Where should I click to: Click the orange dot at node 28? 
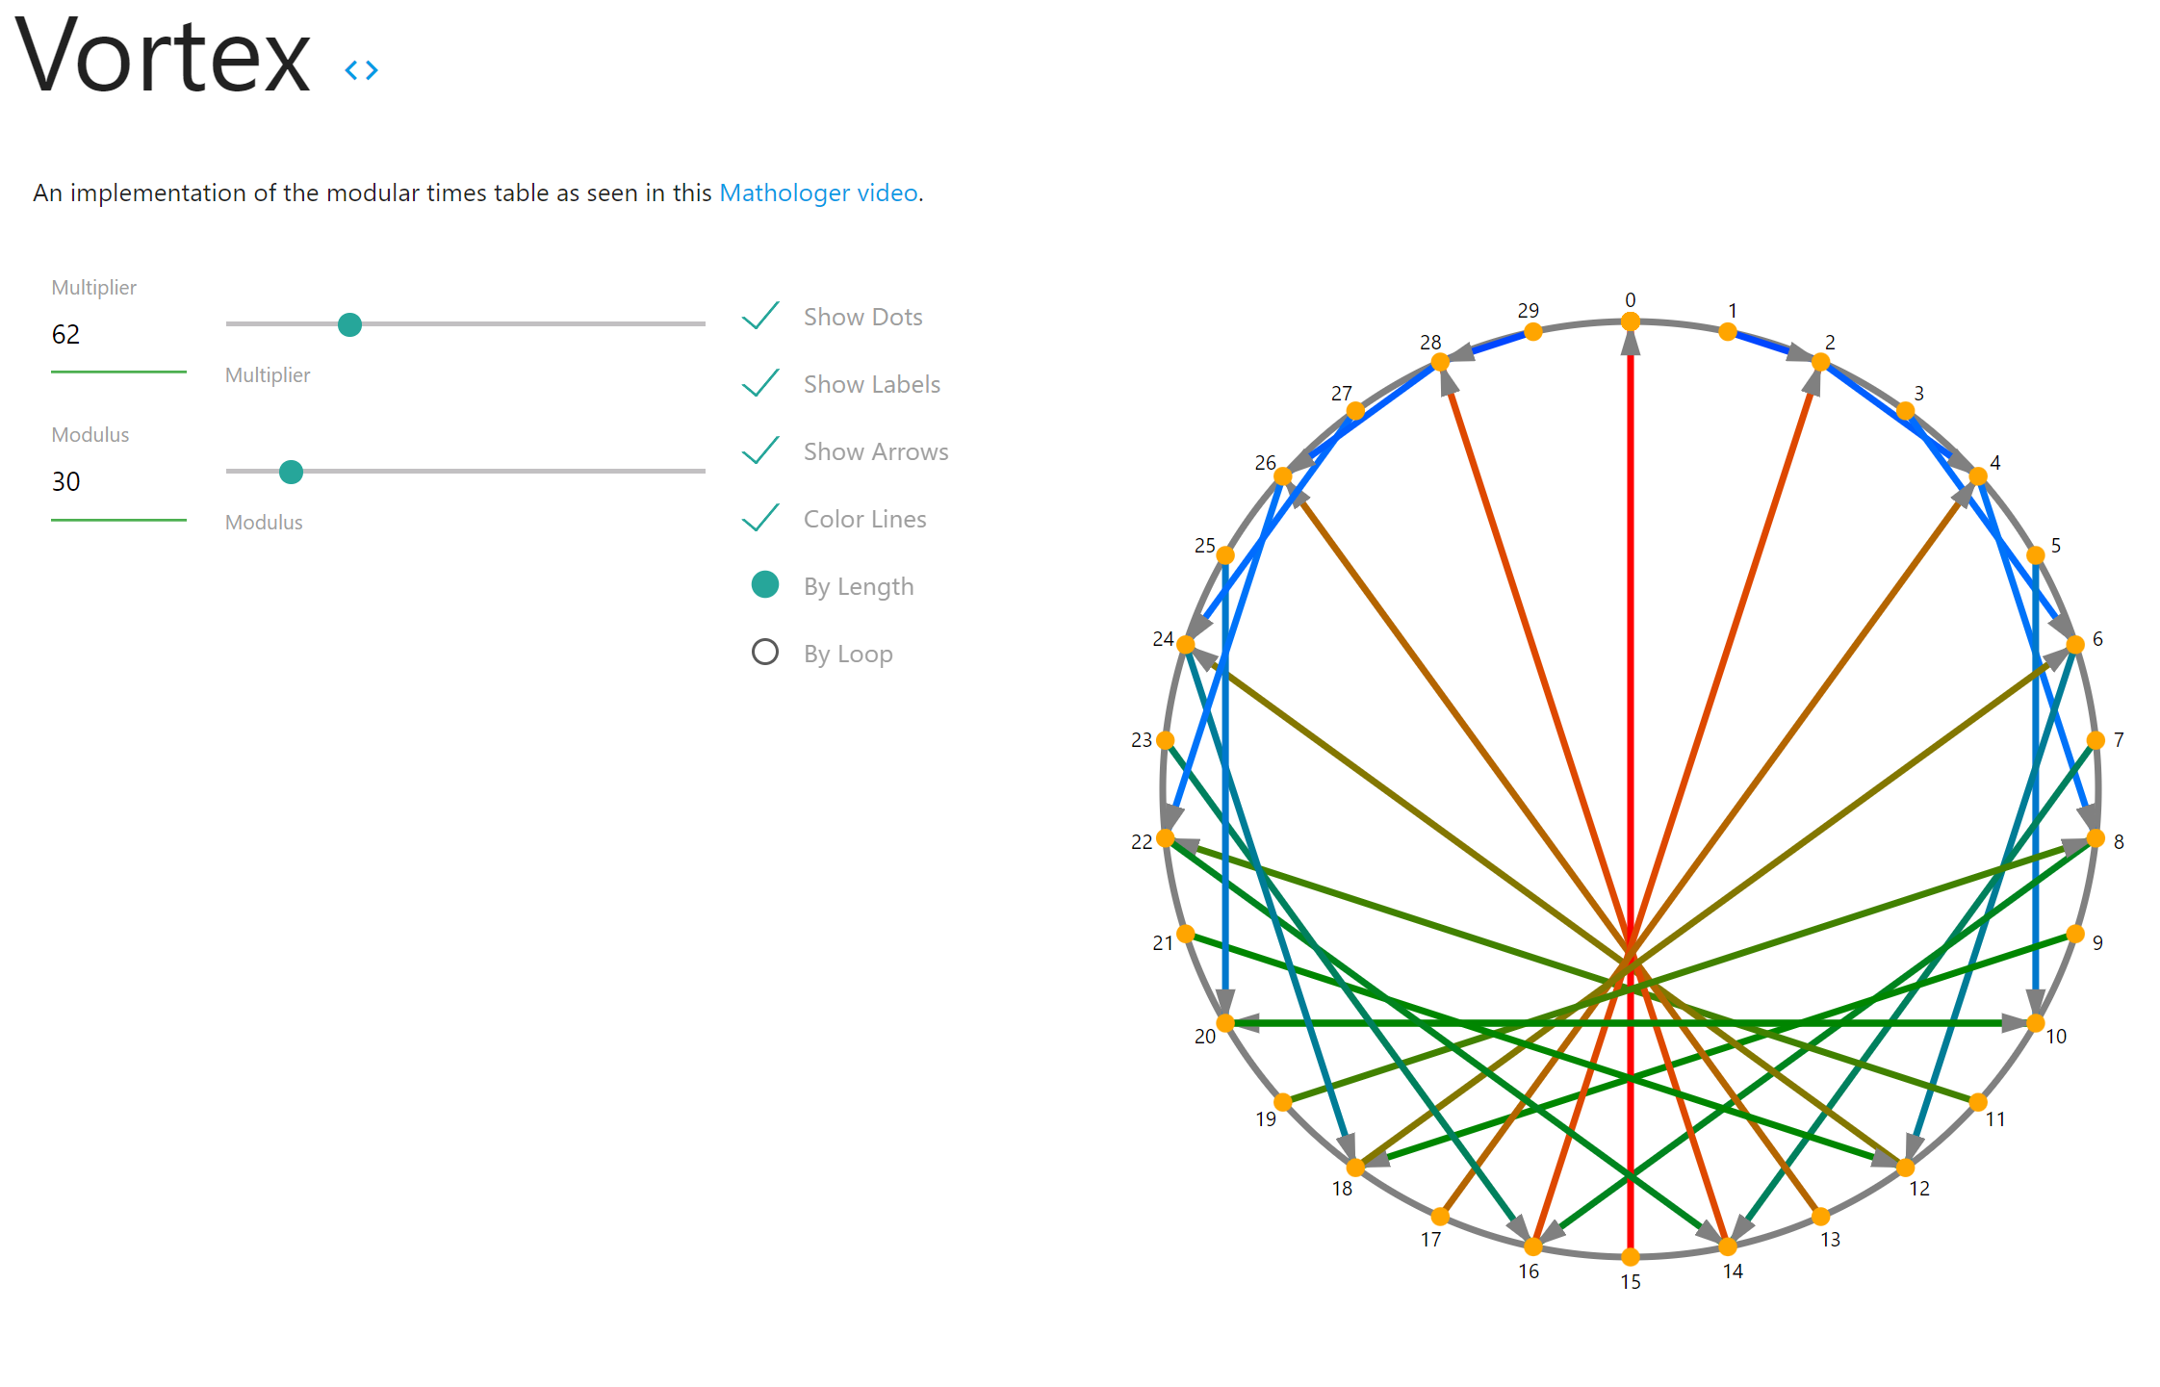click(1440, 362)
